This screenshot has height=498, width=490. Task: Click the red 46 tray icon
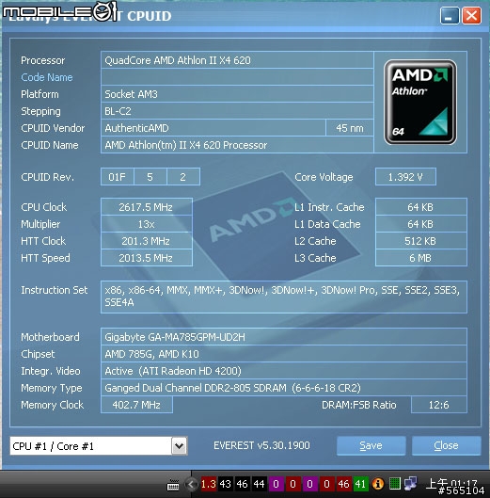(x=343, y=484)
